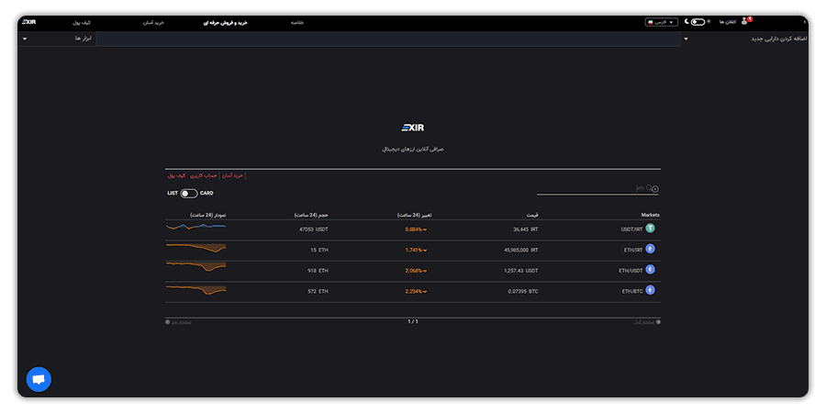Open خرید آسان in the top navigation
826x413 pixels.
coord(155,23)
